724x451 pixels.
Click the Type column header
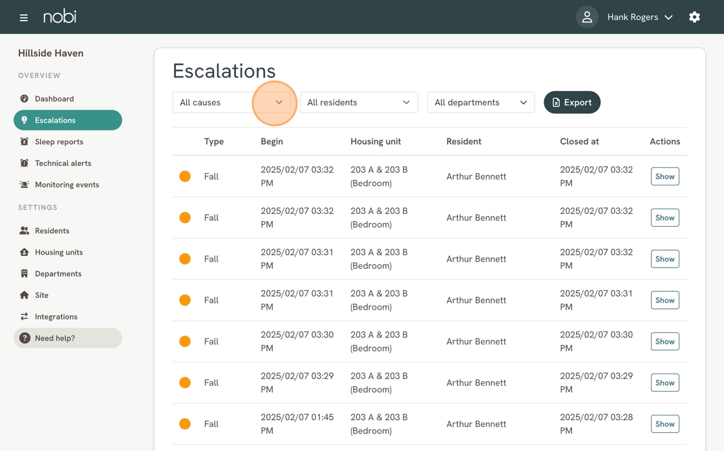tap(214, 142)
